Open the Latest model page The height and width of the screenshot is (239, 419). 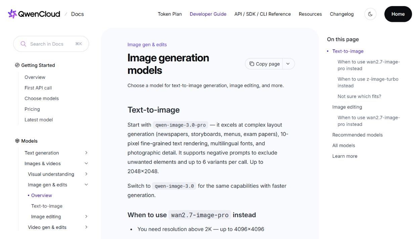coord(39,120)
